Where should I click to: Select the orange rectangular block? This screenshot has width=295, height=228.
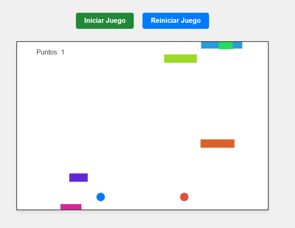point(217,144)
